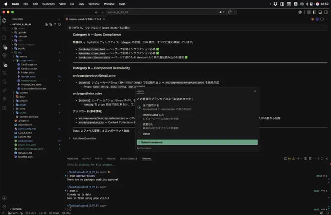Go forward using the title bar arrow
This screenshot has height=215, width=331.
coord(102,12)
